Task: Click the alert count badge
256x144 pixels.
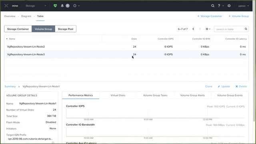Action: pyautogui.click(x=68, y=6)
